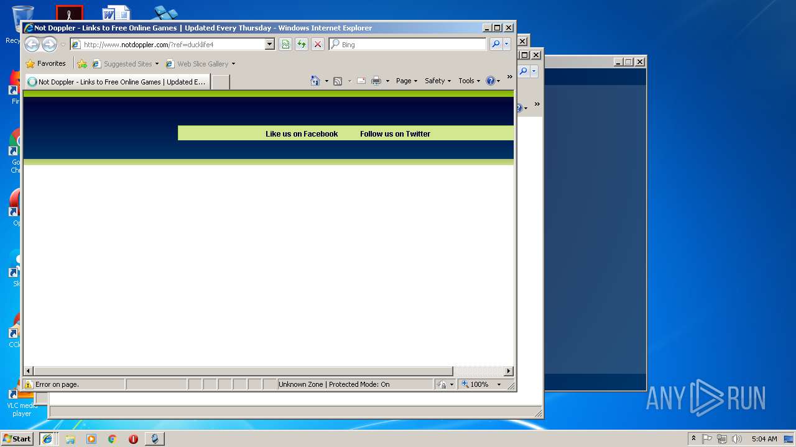Open Like us on Facebook link
The width and height of the screenshot is (796, 447).
302,133
